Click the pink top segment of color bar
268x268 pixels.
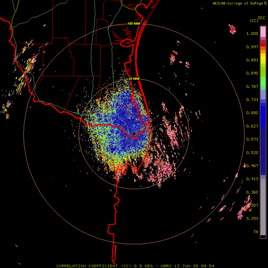(x=263, y=32)
